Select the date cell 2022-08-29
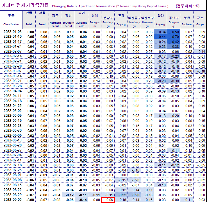Screen dimensions: 207x203 (11, 195)
